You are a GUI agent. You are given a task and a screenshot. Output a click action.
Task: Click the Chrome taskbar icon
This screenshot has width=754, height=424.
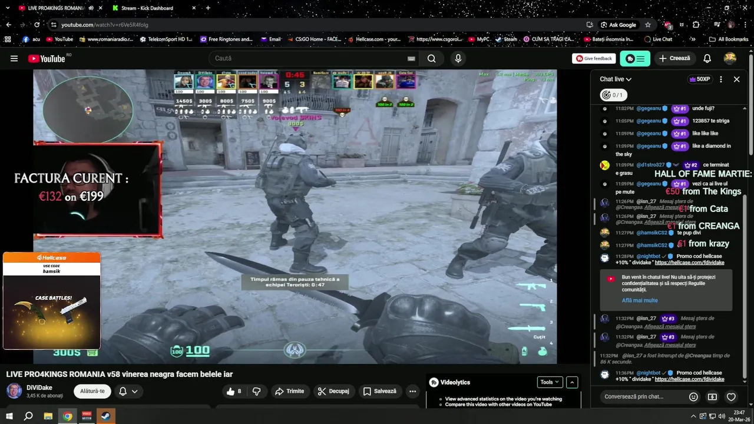point(67,416)
